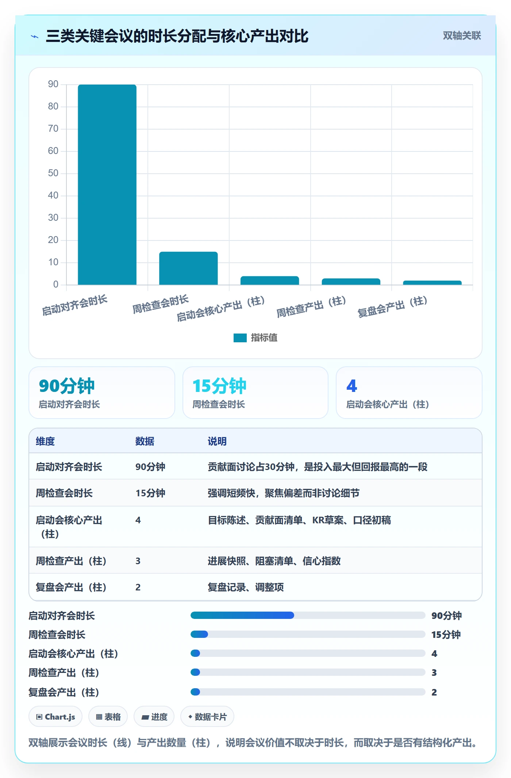Click the 90分钟 data card
The width and height of the screenshot is (511, 778).
[102, 393]
